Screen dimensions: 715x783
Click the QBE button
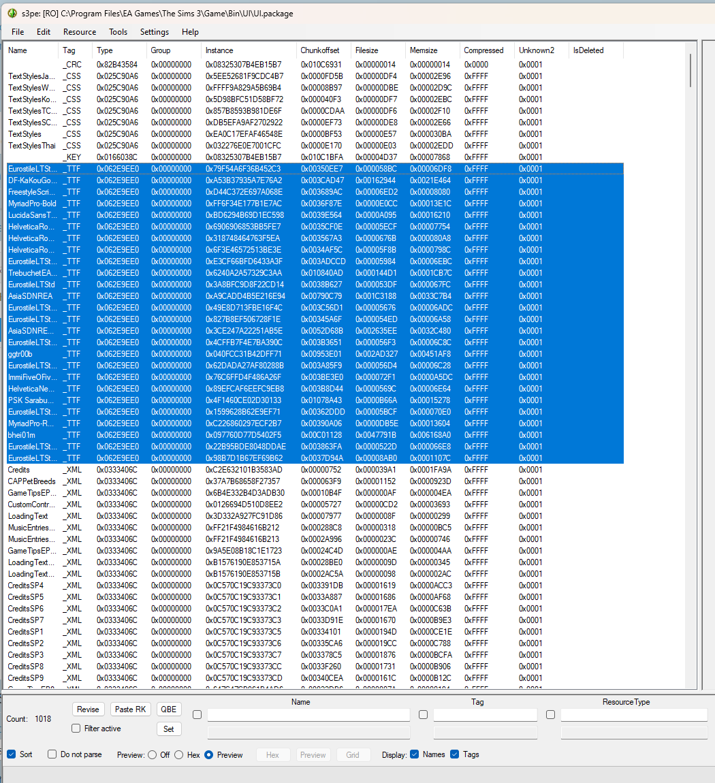(x=168, y=709)
